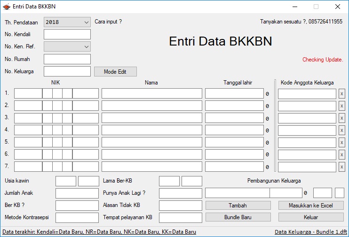Minimize the Entri Data BKKBN window
Image resolution: width=349 pixels, height=237 pixels.
[x=295, y=7]
